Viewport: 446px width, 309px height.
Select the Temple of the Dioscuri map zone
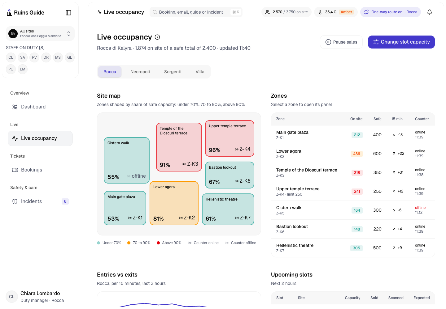click(179, 147)
